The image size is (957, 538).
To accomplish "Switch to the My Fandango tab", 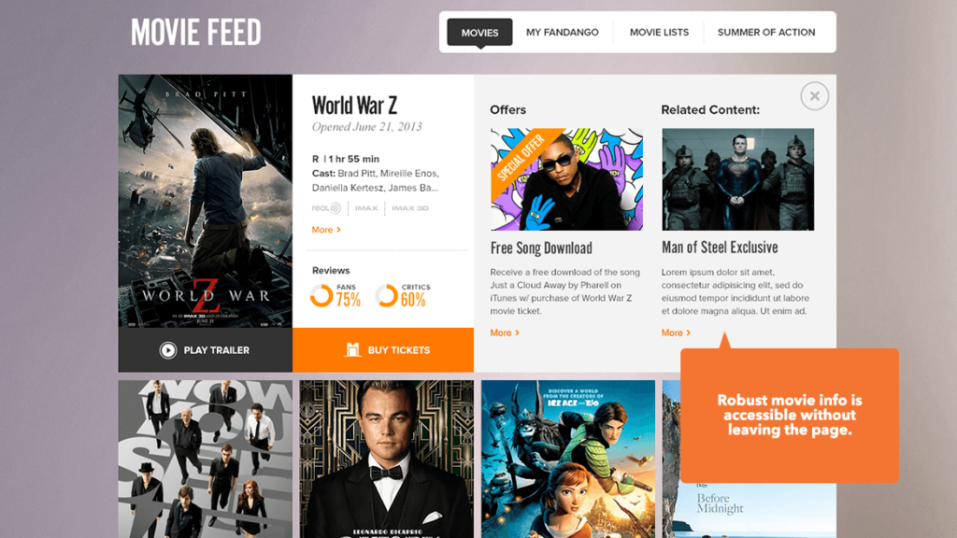I will [x=562, y=33].
